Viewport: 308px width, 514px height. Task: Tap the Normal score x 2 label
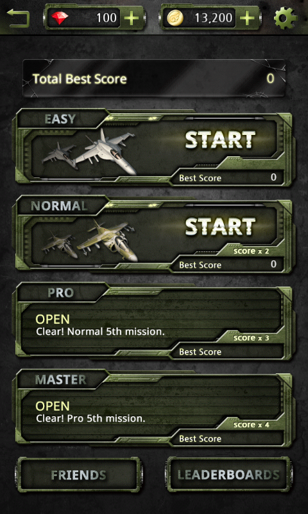coord(251,251)
